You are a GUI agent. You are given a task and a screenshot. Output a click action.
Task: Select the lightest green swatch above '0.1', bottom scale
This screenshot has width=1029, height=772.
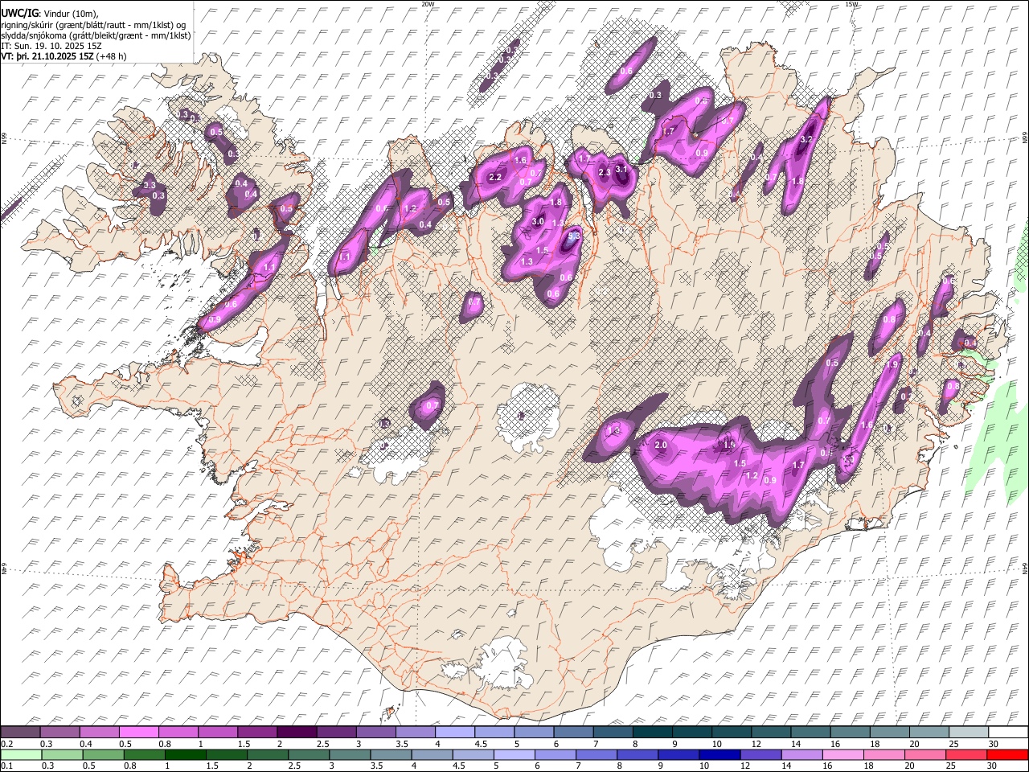point(21,754)
